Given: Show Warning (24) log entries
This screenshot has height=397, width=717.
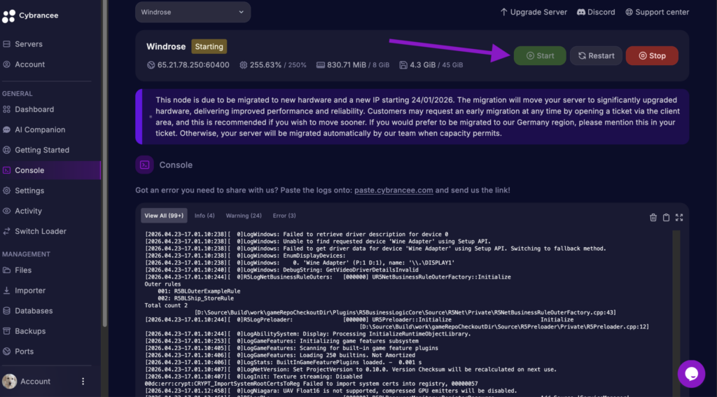Looking at the screenshot, I should [244, 216].
